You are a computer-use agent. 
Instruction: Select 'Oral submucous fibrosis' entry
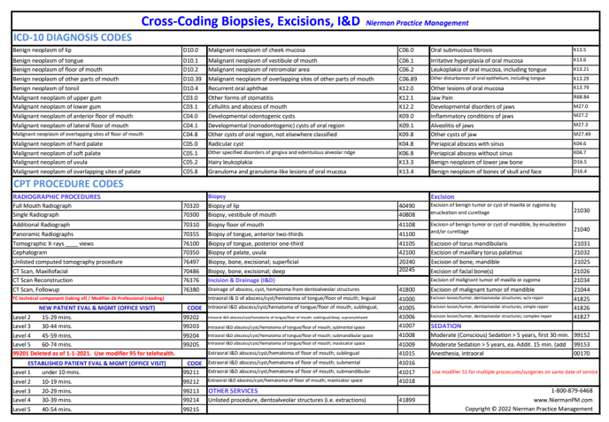(x=461, y=50)
